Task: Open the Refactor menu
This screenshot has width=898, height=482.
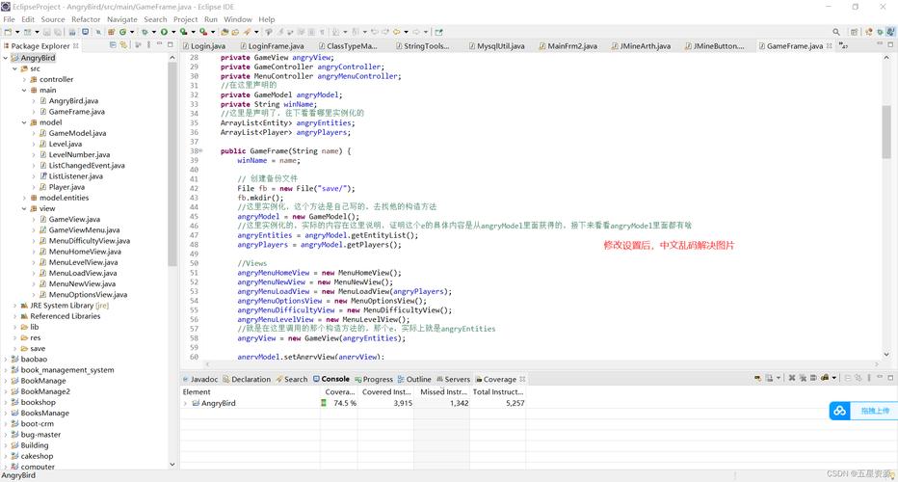Action: [86, 19]
